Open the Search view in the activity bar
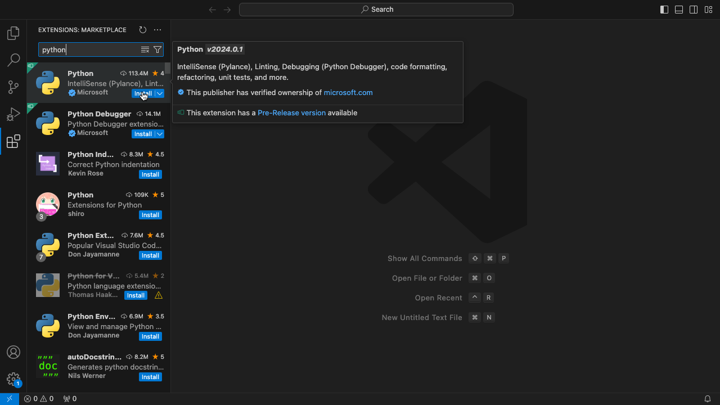The image size is (720, 405). 13,60
